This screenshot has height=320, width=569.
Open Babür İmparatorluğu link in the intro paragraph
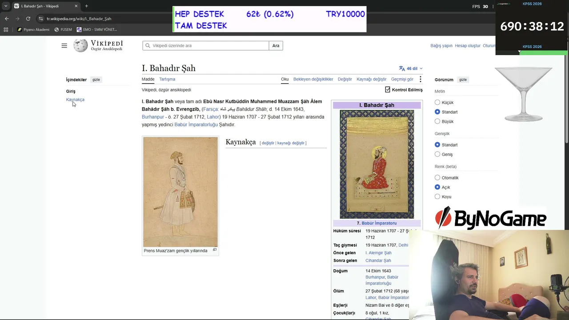click(x=196, y=125)
